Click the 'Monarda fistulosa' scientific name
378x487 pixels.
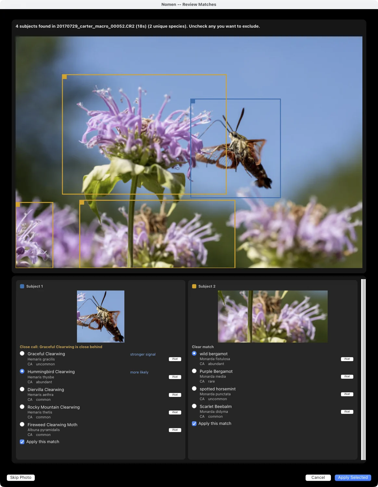point(215,359)
